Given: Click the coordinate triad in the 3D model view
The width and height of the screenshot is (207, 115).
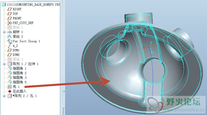Looking at the screenshot, I should tap(148, 47).
